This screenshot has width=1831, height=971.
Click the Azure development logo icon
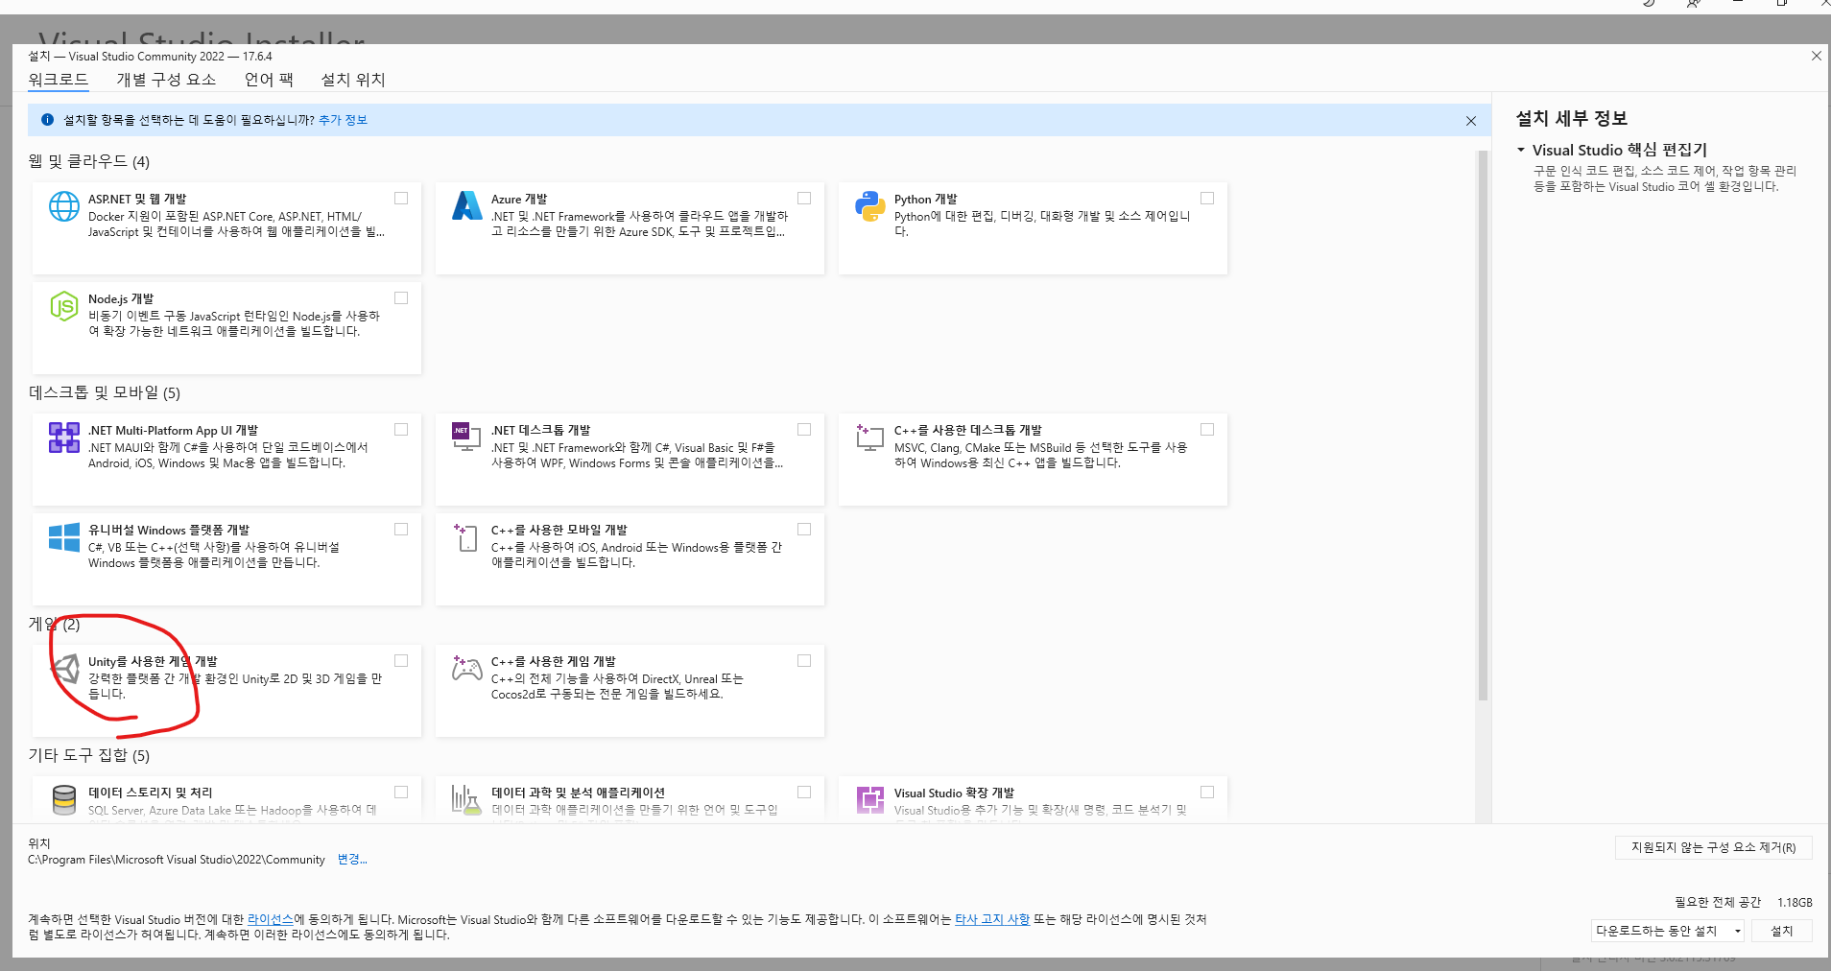click(x=467, y=205)
